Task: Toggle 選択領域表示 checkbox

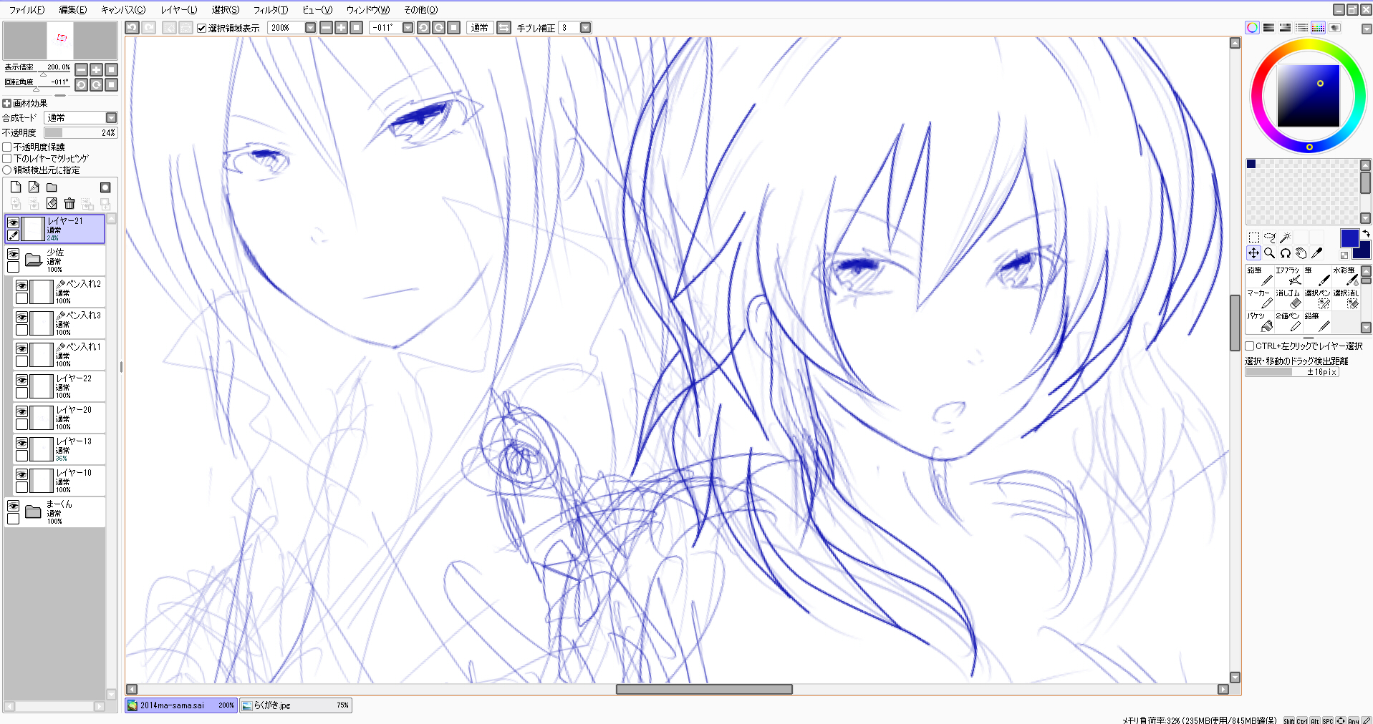Action: [202, 28]
